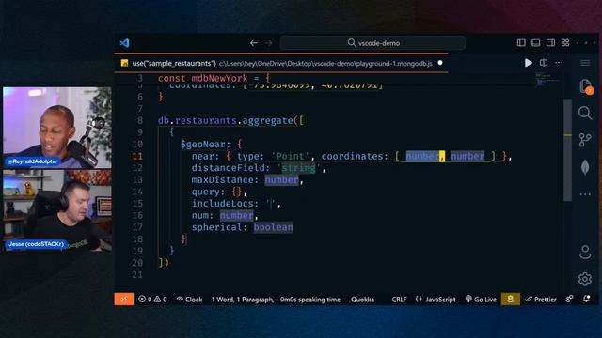Click the @ReynaldAdolphe webcam thumbnail

tap(57, 128)
